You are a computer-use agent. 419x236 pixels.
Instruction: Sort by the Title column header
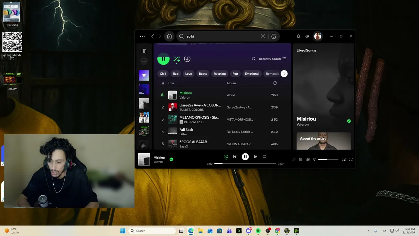(x=171, y=83)
